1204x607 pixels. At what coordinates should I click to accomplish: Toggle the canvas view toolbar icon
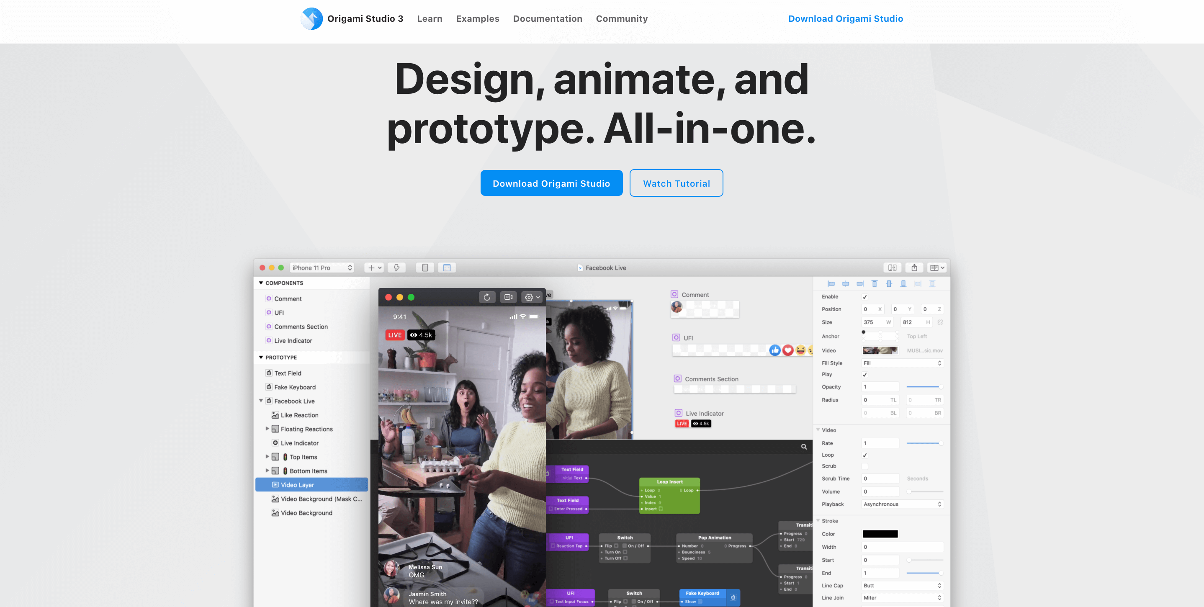coord(447,268)
